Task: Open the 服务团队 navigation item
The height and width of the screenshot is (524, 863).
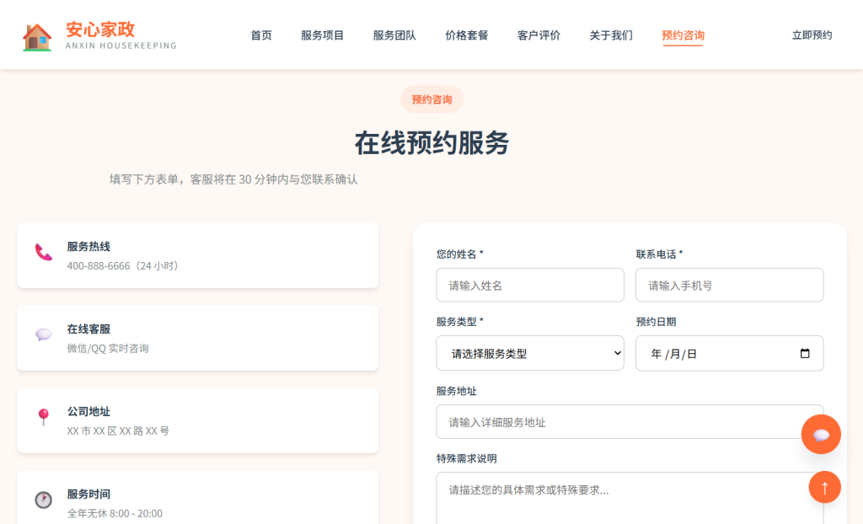Action: click(394, 35)
